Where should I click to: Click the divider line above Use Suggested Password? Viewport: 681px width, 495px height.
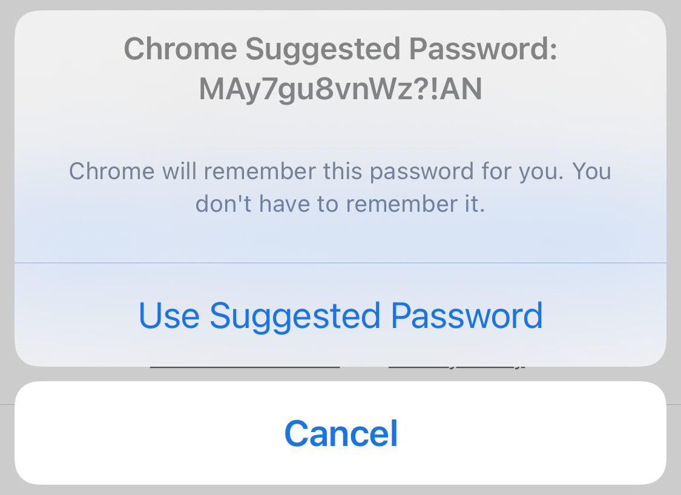pyautogui.click(x=340, y=263)
